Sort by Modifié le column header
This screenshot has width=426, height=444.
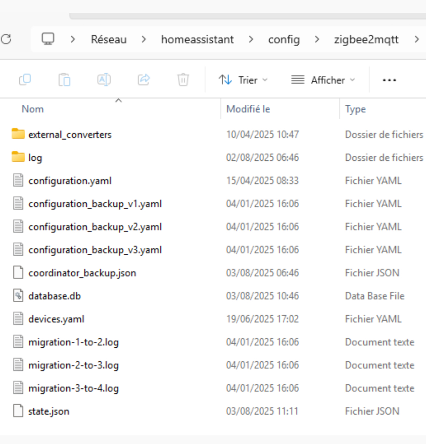pyautogui.click(x=248, y=109)
